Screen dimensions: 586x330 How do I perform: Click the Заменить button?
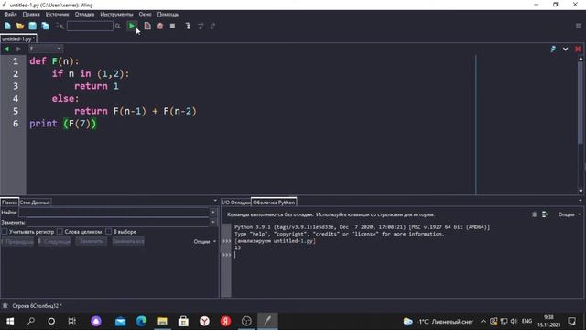[92, 242]
